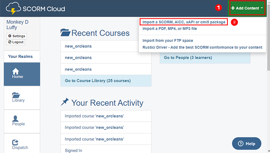This screenshot has width=270, height=153.
Task: Click the plus icon on Add Content
Action: point(233,8)
